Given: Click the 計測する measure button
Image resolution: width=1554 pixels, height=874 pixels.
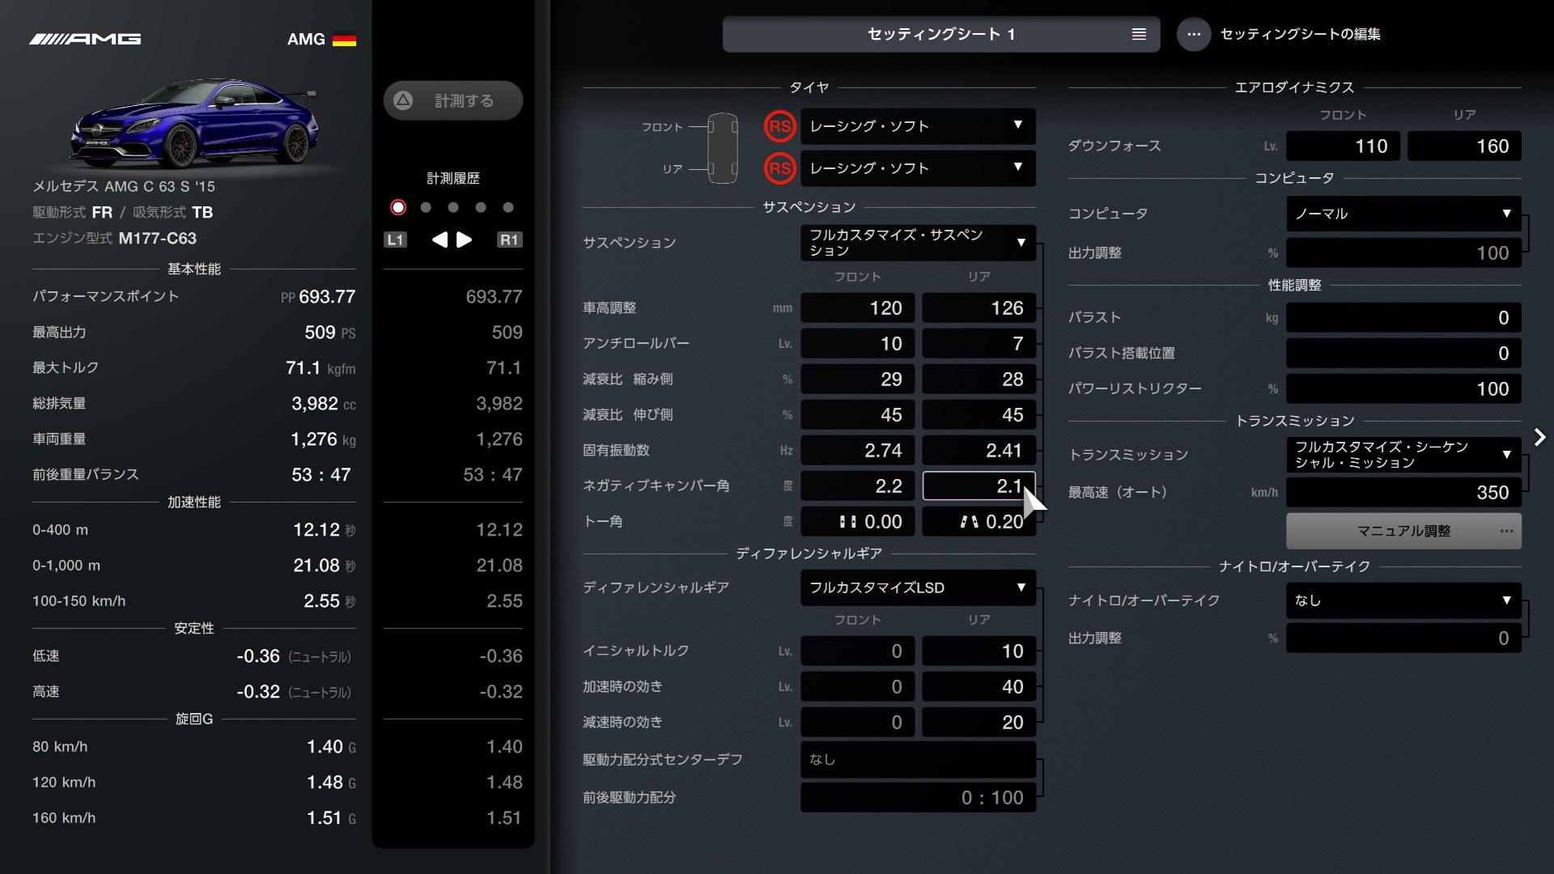Looking at the screenshot, I should (453, 100).
